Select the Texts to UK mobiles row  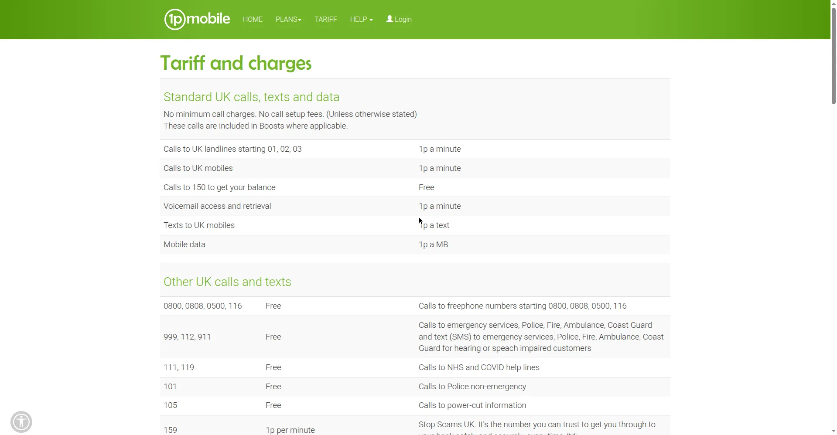(x=415, y=225)
